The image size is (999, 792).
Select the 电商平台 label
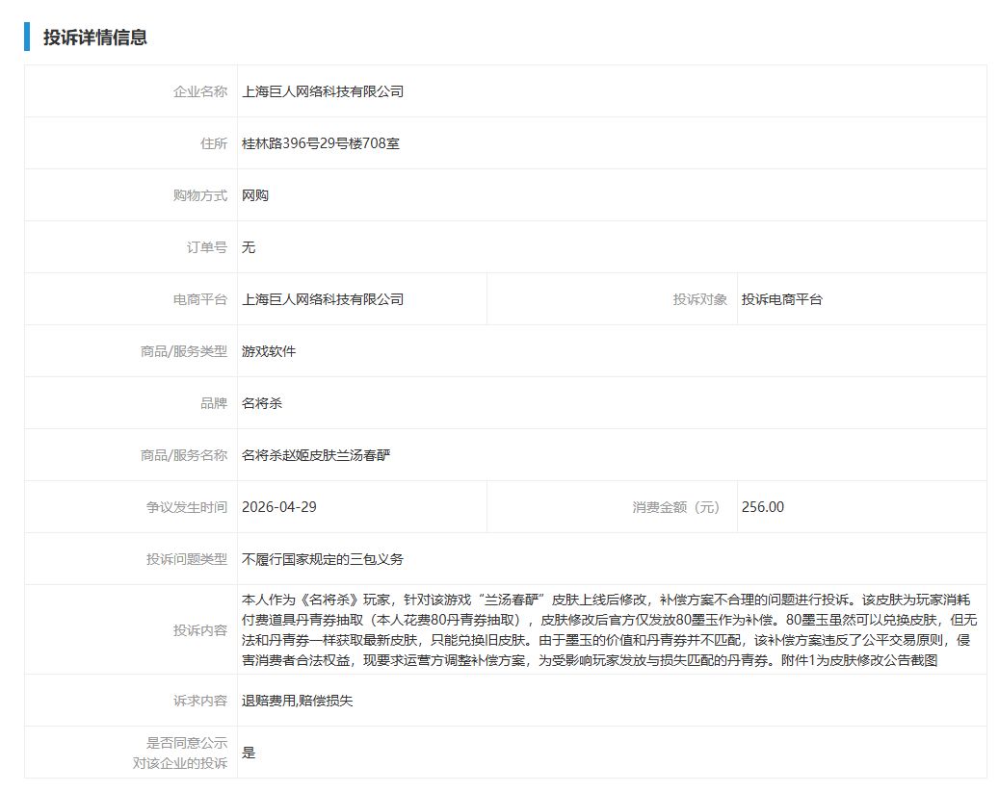point(200,299)
